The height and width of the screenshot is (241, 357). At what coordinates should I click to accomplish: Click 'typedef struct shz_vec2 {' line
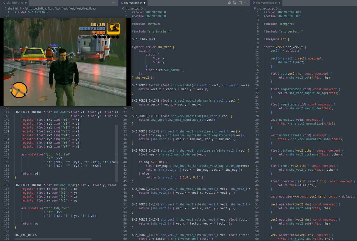(153, 47)
